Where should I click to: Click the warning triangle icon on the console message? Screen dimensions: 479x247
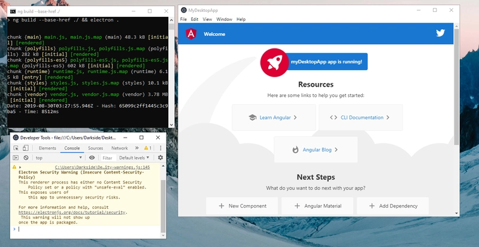14,167
